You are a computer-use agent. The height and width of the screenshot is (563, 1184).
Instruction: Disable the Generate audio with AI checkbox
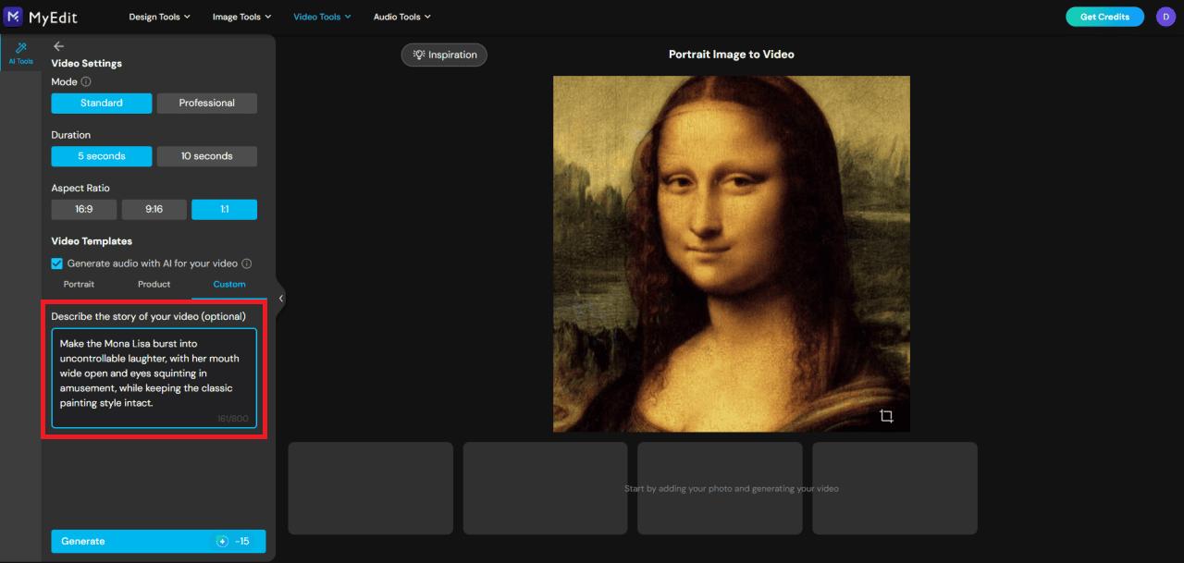(56, 263)
